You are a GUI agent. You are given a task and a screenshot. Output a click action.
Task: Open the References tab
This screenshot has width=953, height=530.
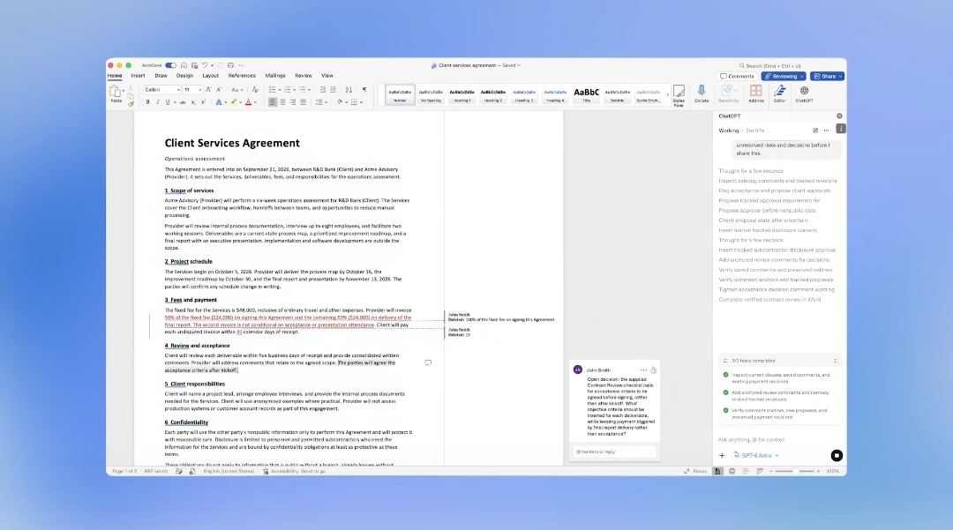pyautogui.click(x=242, y=76)
